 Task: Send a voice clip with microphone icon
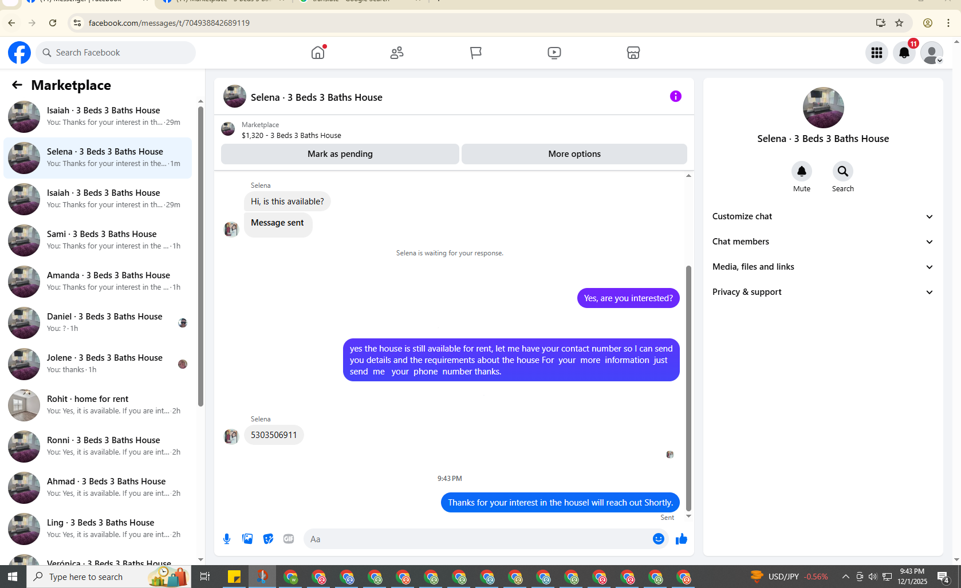point(227,539)
